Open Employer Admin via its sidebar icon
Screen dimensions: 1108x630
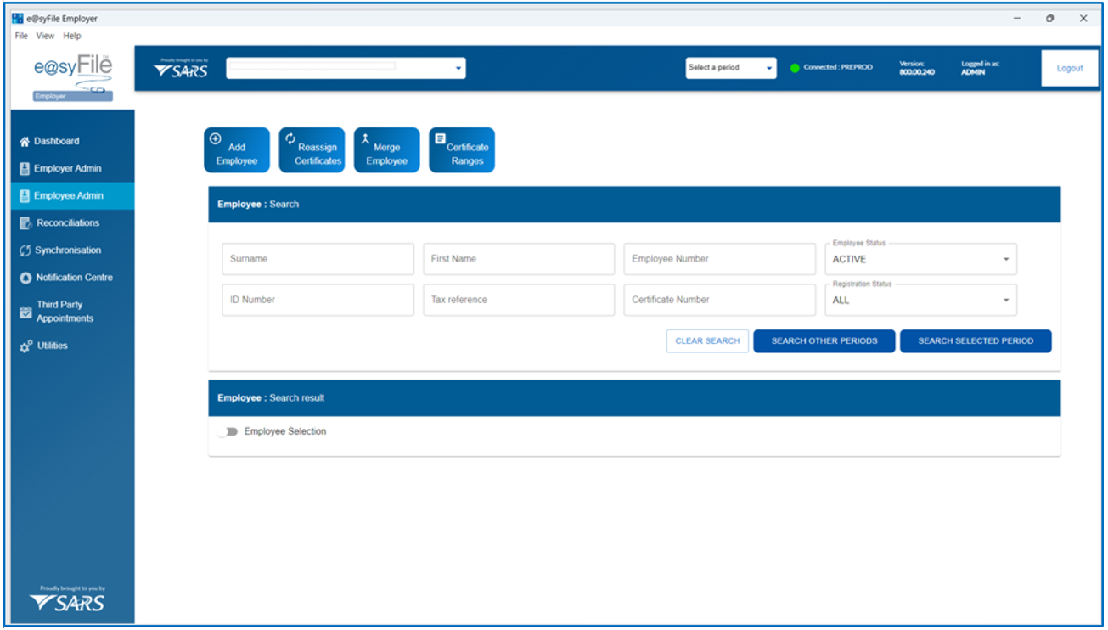point(25,169)
